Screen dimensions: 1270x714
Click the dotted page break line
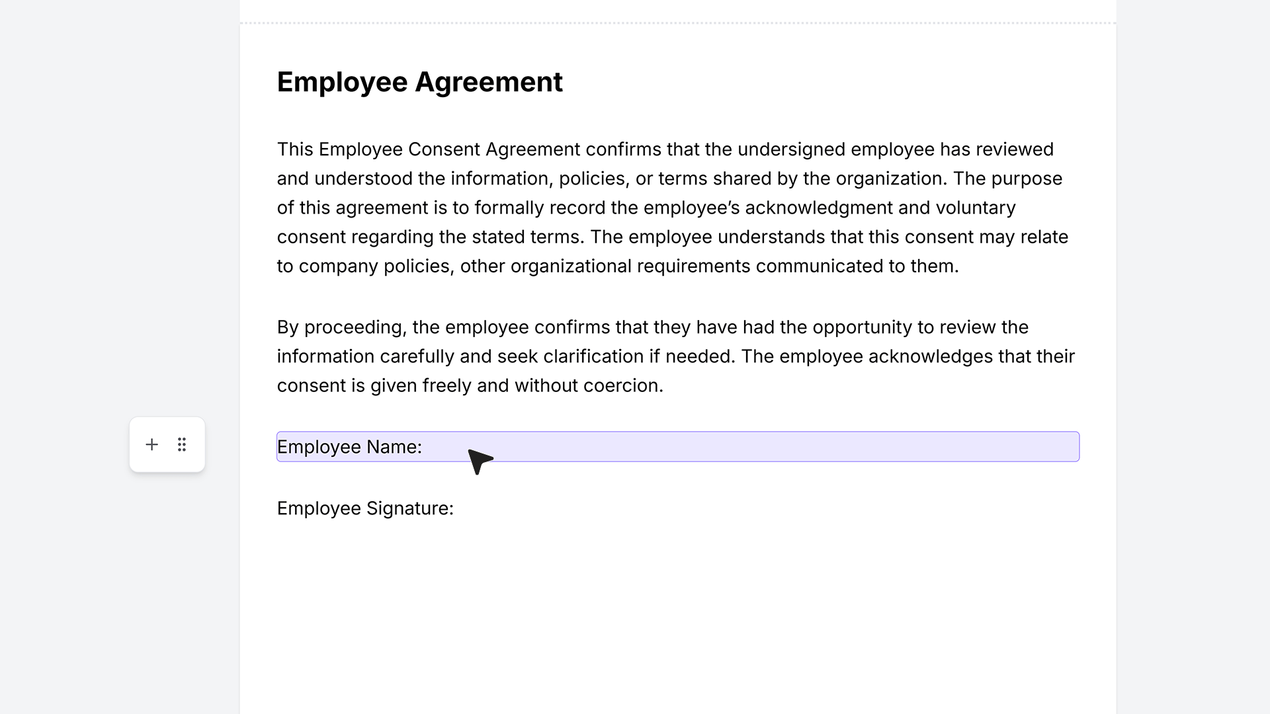[678, 23]
